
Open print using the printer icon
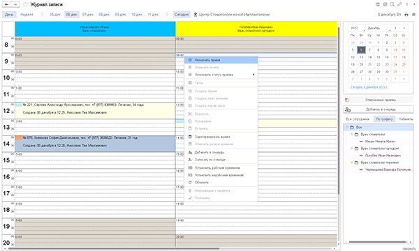tap(406, 15)
